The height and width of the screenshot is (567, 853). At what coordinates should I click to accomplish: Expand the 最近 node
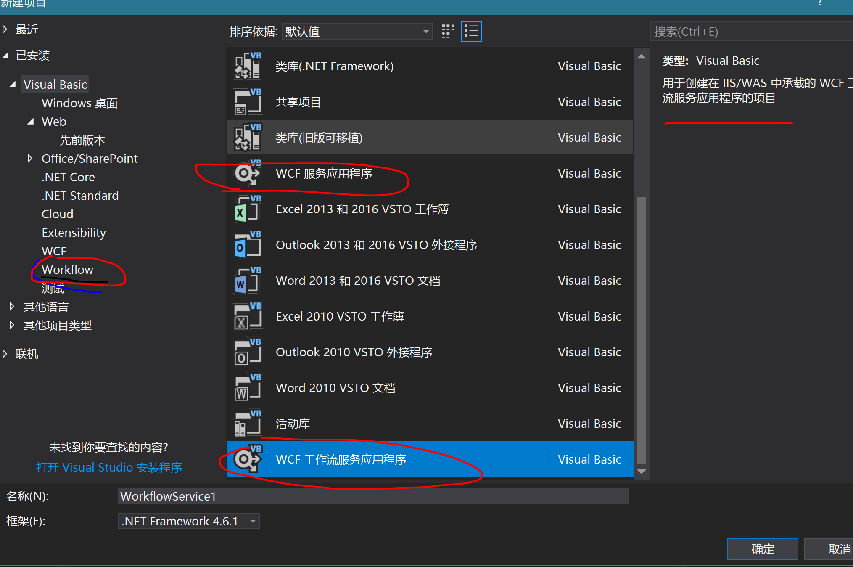tap(5, 29)
